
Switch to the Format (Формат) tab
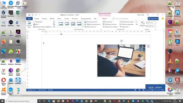pyautogui.click(x=105, y=19)
